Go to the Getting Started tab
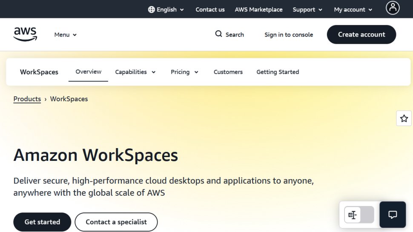This screenshot has height=232, width=413. coord(278,72)
